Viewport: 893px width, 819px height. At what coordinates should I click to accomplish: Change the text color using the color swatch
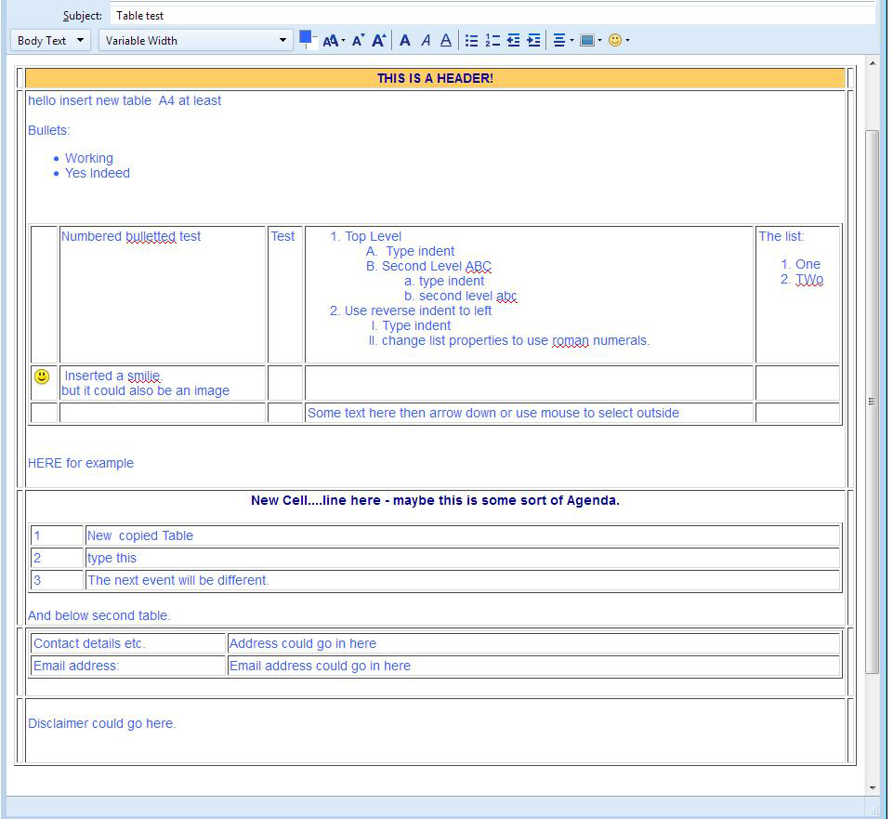tap(307, 37)
